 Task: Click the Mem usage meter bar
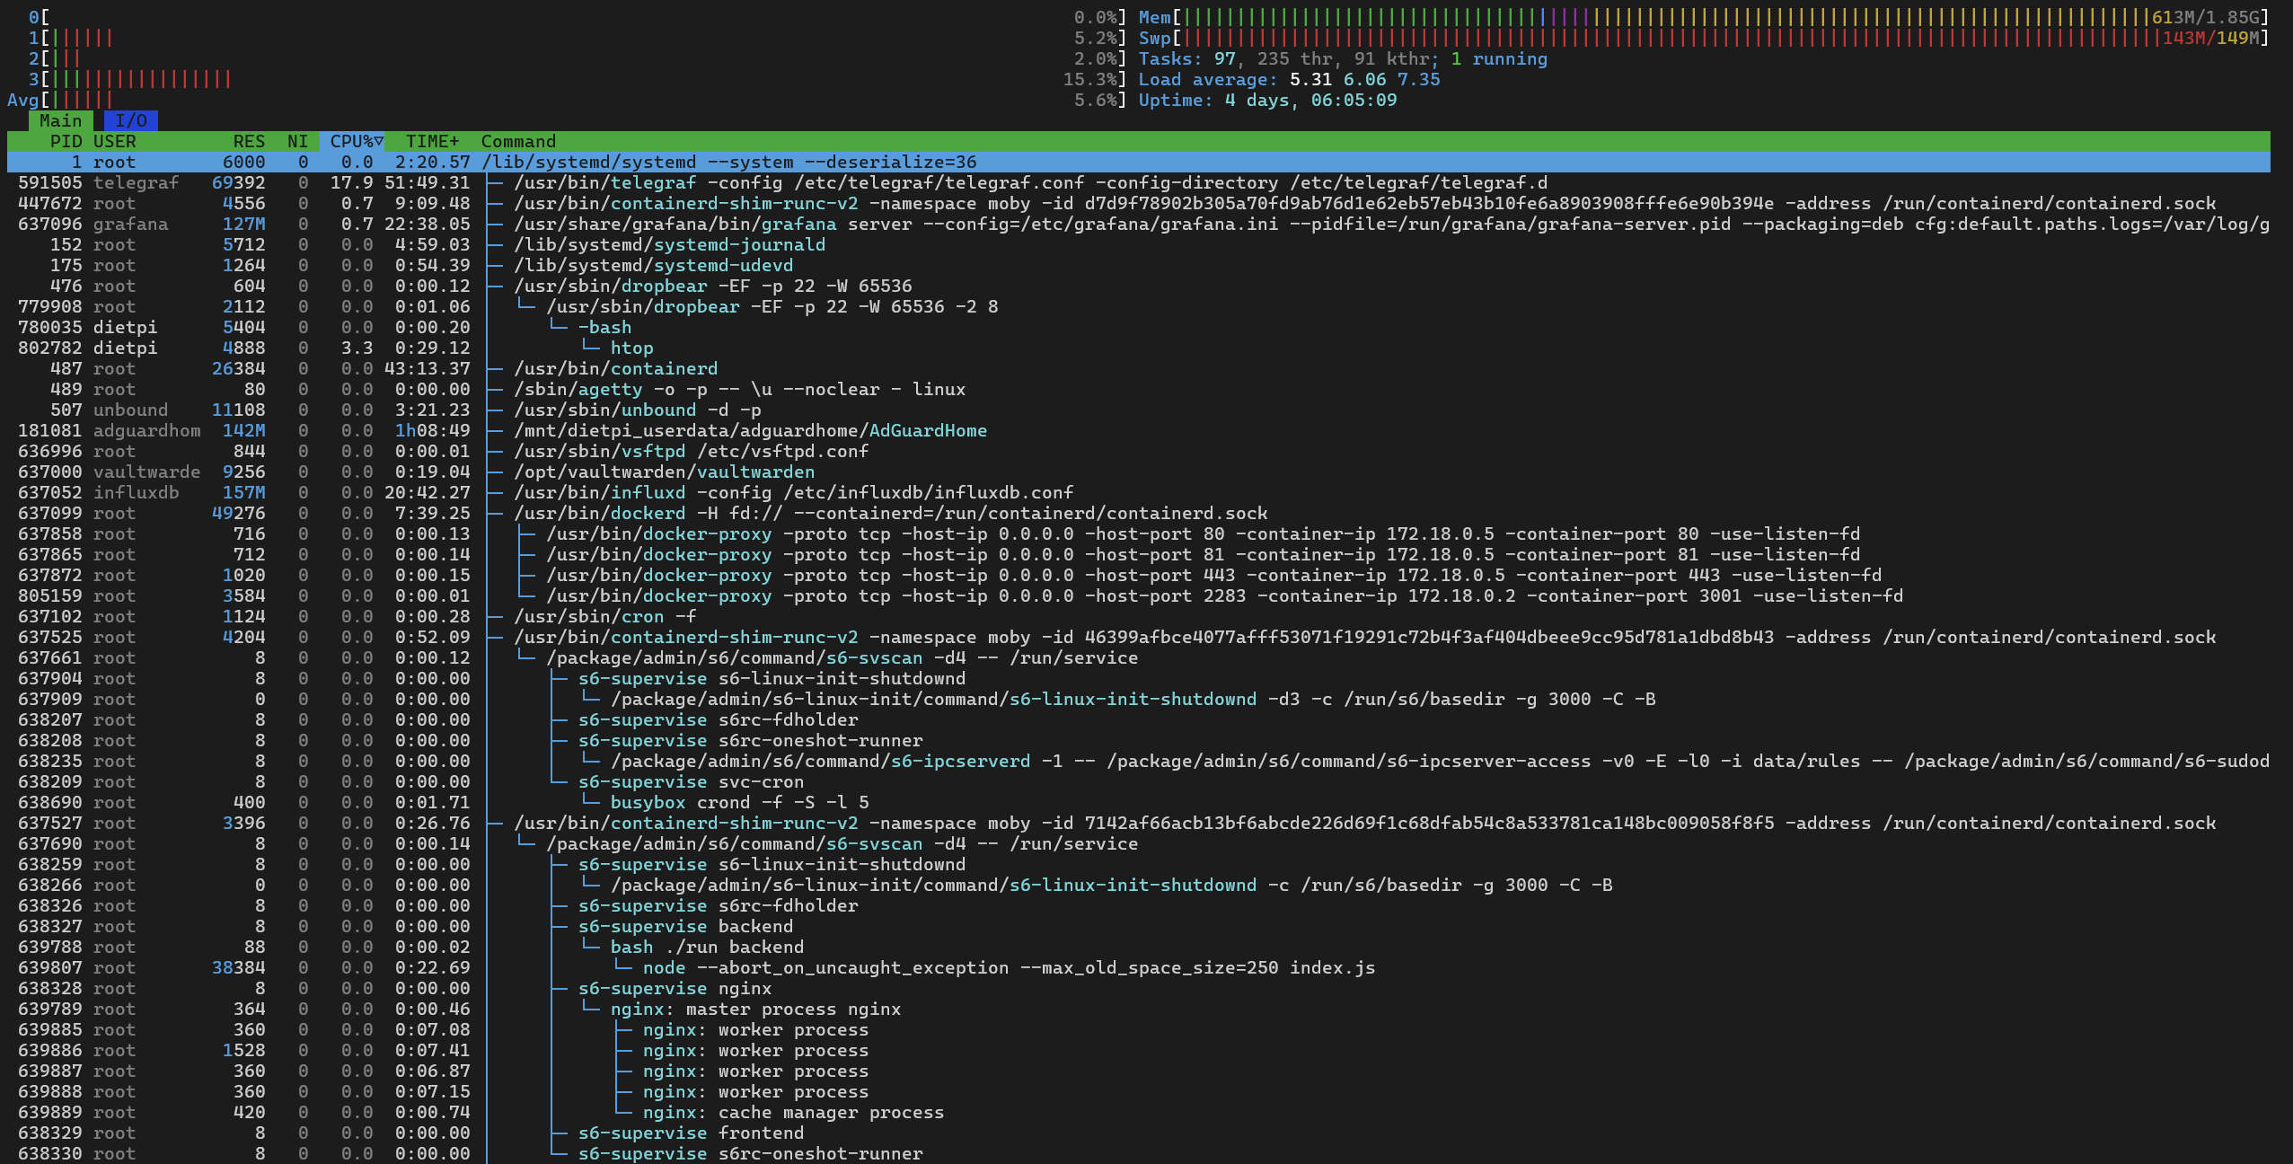click(1703, 17)
